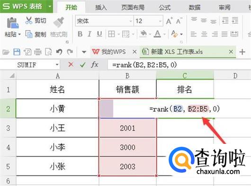Open font color underlined A swatch
Screen dimensions: 251x186
click(x=158, y=34)
